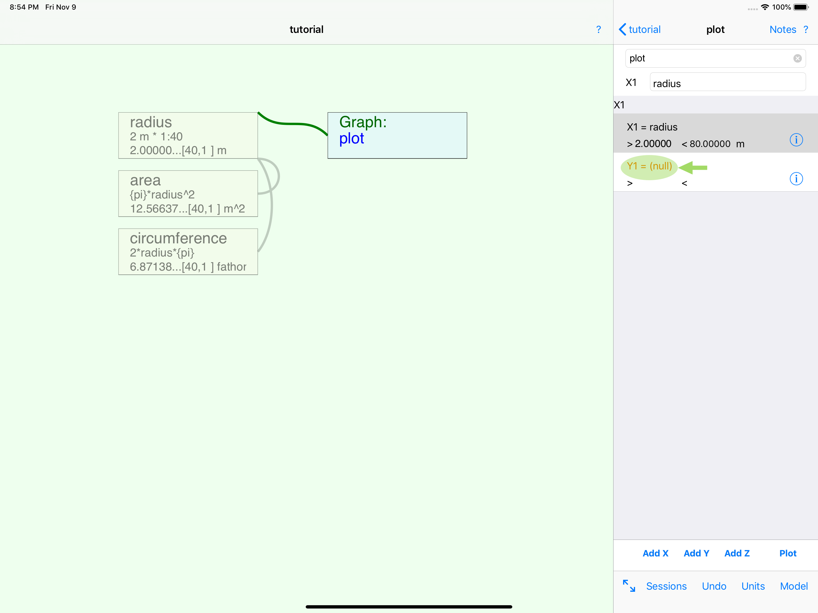Screen dimensions: 818x613
Task: Switch to the Model tab
Action: (794, 586)
